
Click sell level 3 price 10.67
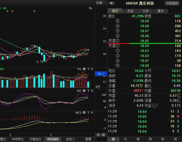[x=144, y=31]
